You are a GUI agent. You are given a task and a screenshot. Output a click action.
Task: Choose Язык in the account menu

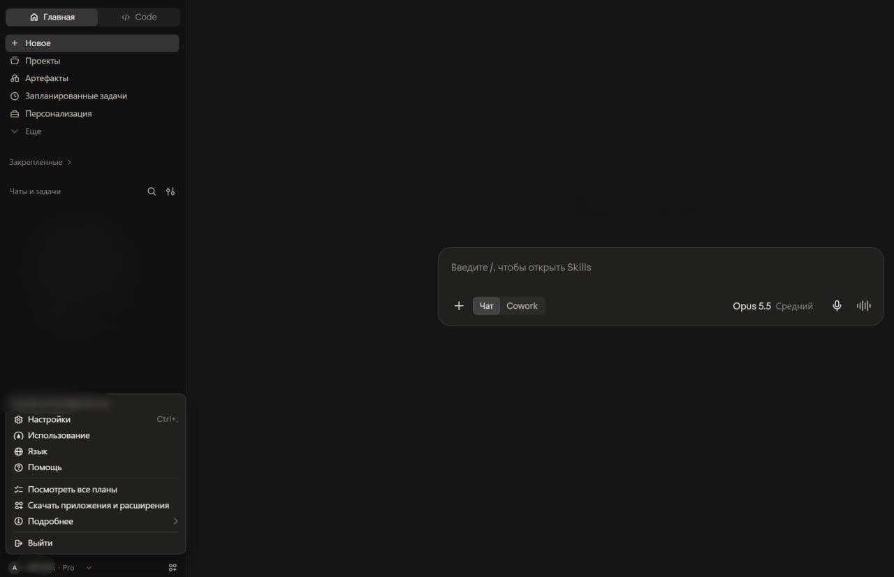pyautogui.click(x=96, y=451)
